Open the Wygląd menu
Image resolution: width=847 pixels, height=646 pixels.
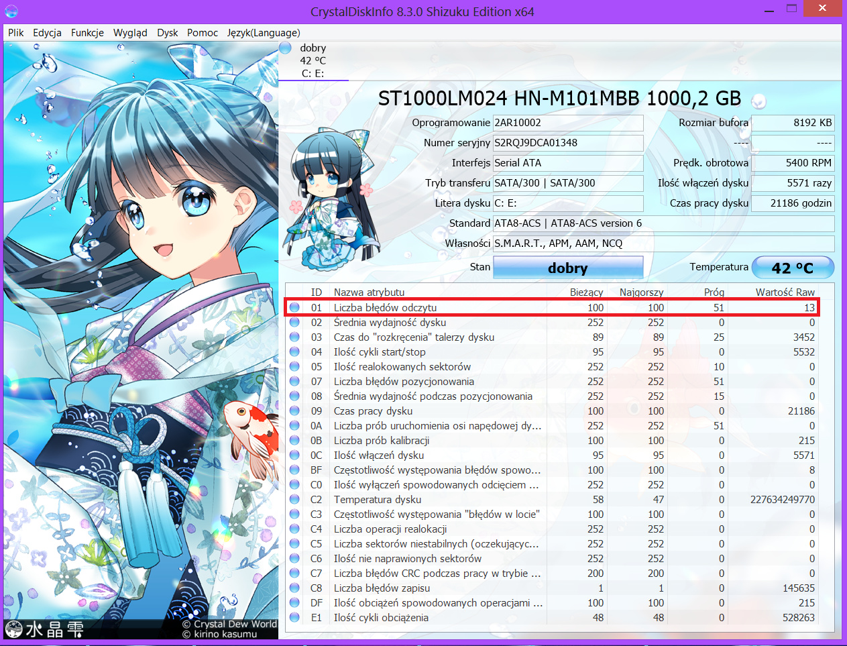[130, 32]
